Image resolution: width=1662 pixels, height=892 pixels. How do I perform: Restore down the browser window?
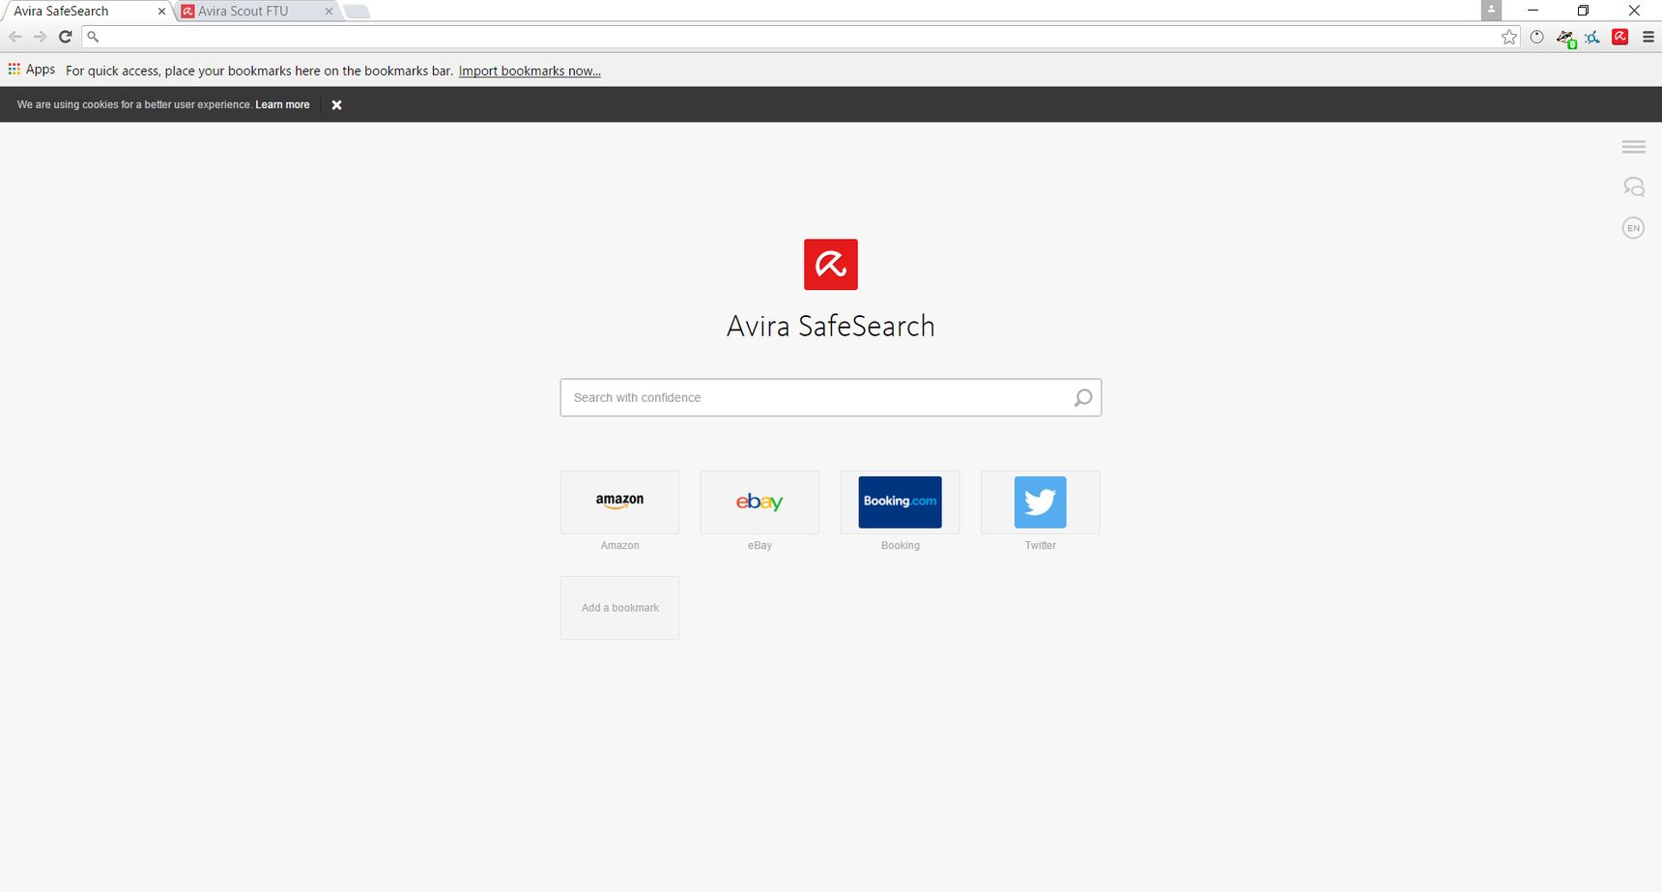(1583, 11)
